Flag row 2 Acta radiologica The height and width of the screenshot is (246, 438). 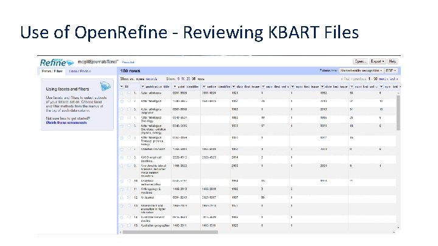(x=129, y=101)
